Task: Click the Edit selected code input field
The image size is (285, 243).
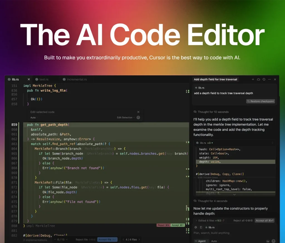Action: pos(82,112)
